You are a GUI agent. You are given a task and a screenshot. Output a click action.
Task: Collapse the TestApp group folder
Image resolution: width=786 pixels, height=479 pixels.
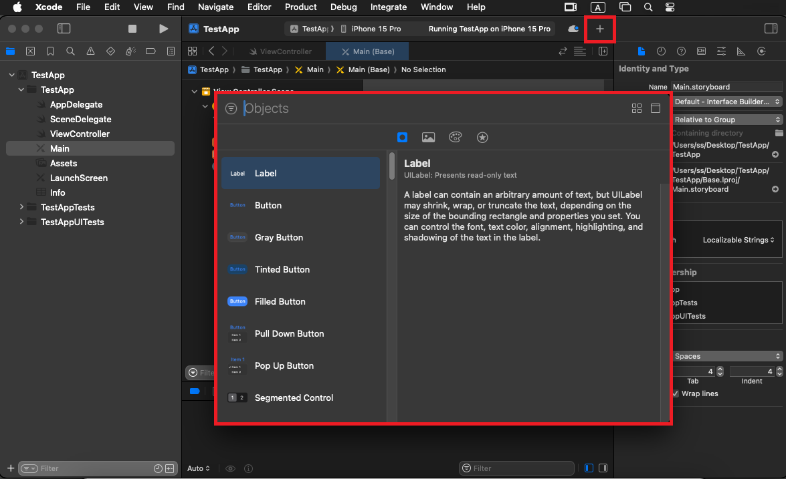[21, 90]
